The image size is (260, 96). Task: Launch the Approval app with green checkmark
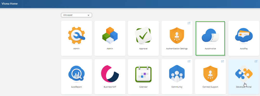point(143,35)
